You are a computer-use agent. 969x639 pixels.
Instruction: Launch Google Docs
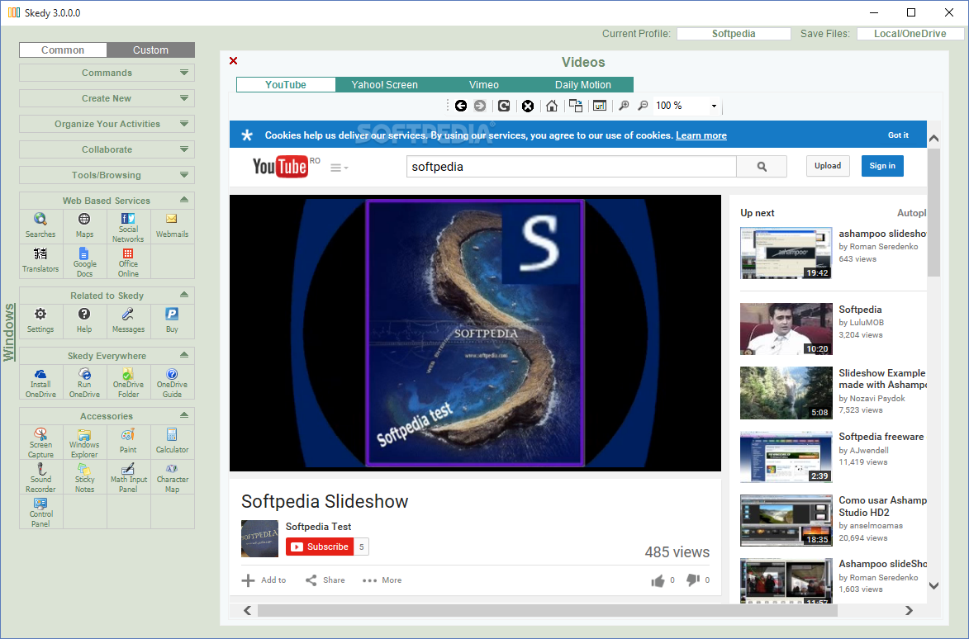(x=84, y=261)
